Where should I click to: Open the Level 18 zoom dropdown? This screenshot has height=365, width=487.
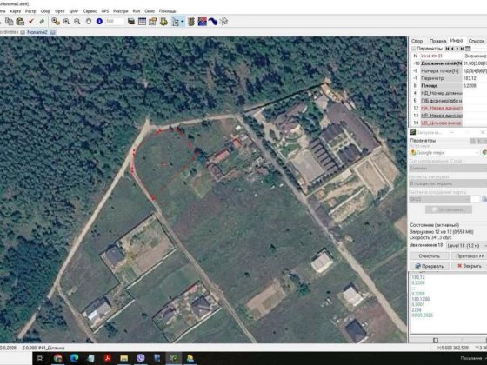(466, 245)
